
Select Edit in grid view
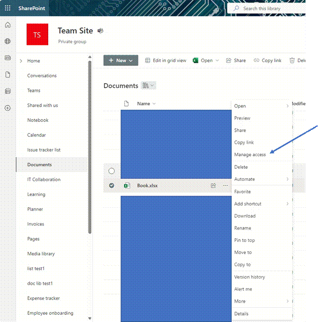(166, 60)
